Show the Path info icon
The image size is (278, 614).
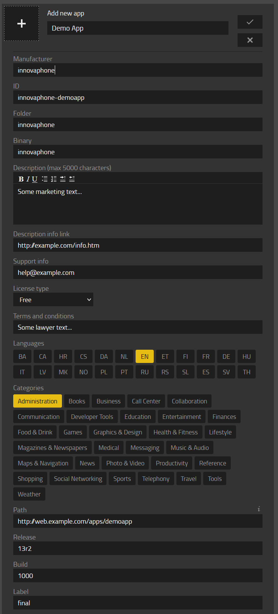[x=259, y=509]
